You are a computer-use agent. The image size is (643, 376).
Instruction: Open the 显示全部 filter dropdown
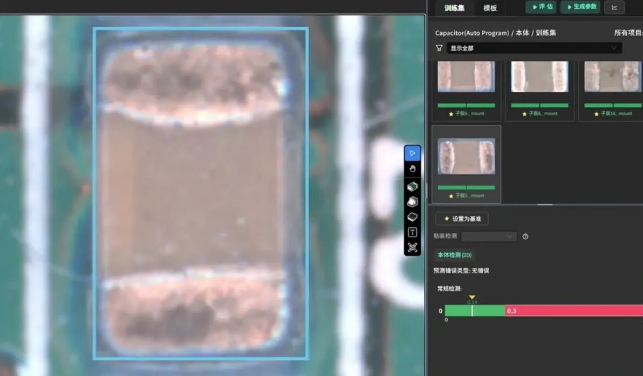pos(534,48)
